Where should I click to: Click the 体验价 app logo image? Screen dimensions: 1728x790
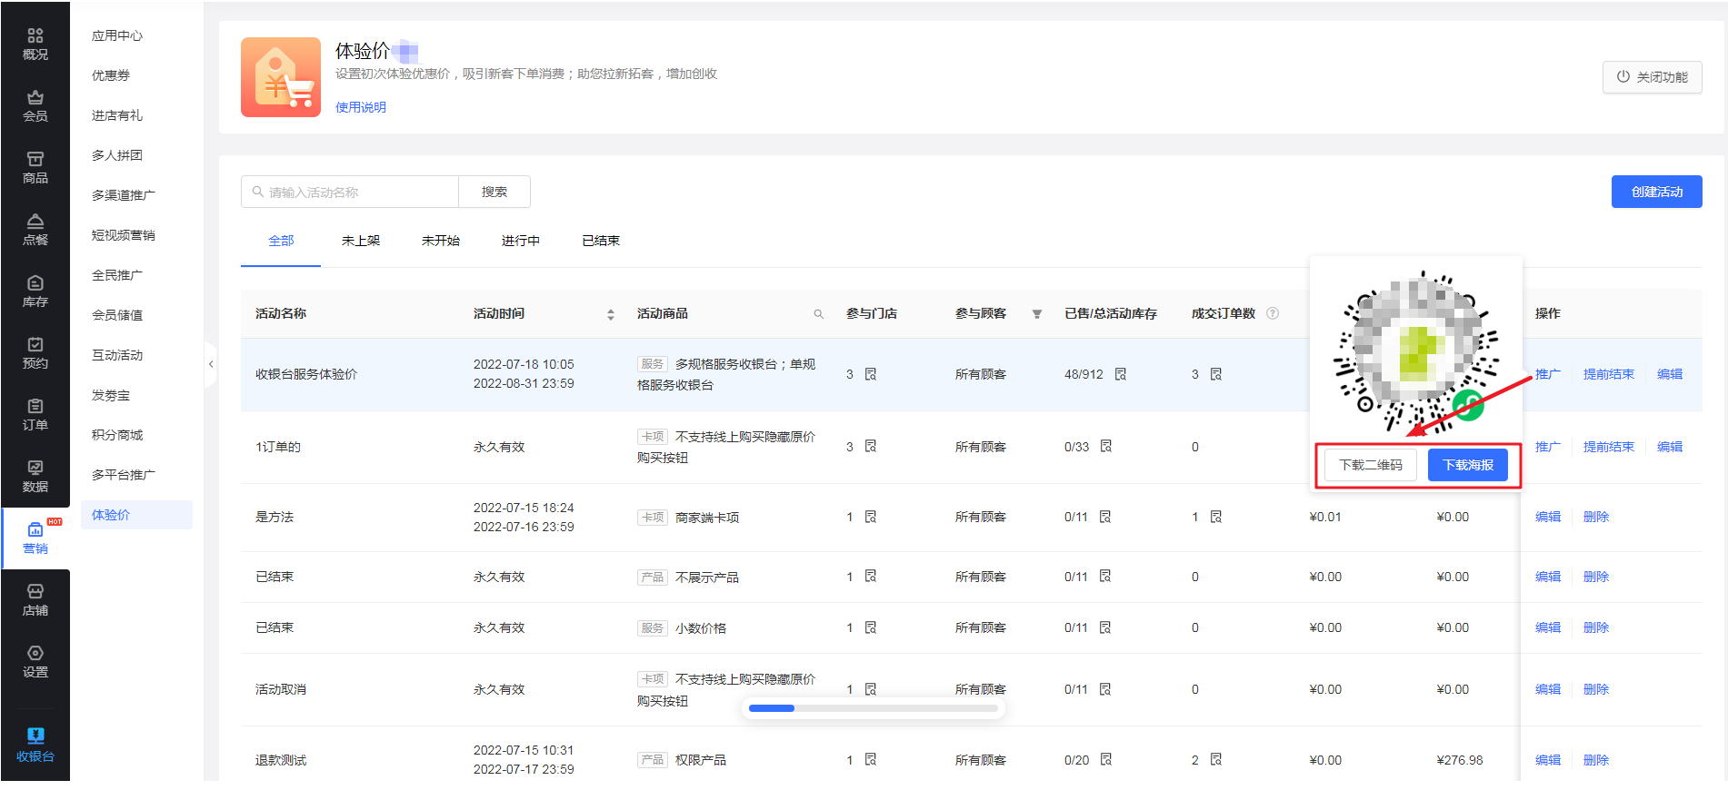pyautogui.click(x=281, y=77)
